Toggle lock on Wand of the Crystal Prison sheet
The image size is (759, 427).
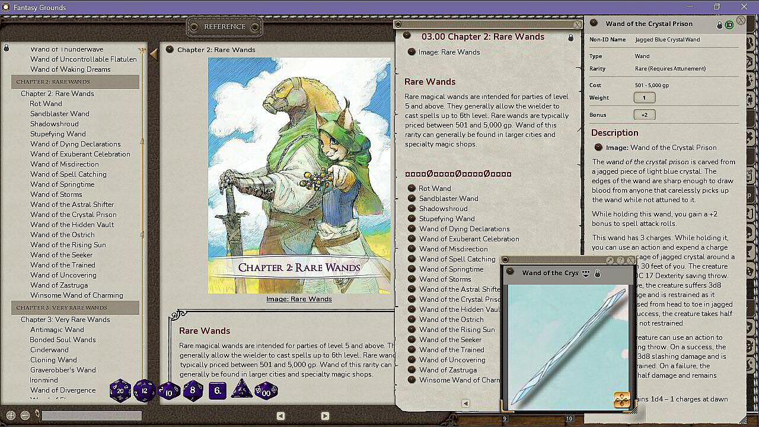click(x=720, y=25)
